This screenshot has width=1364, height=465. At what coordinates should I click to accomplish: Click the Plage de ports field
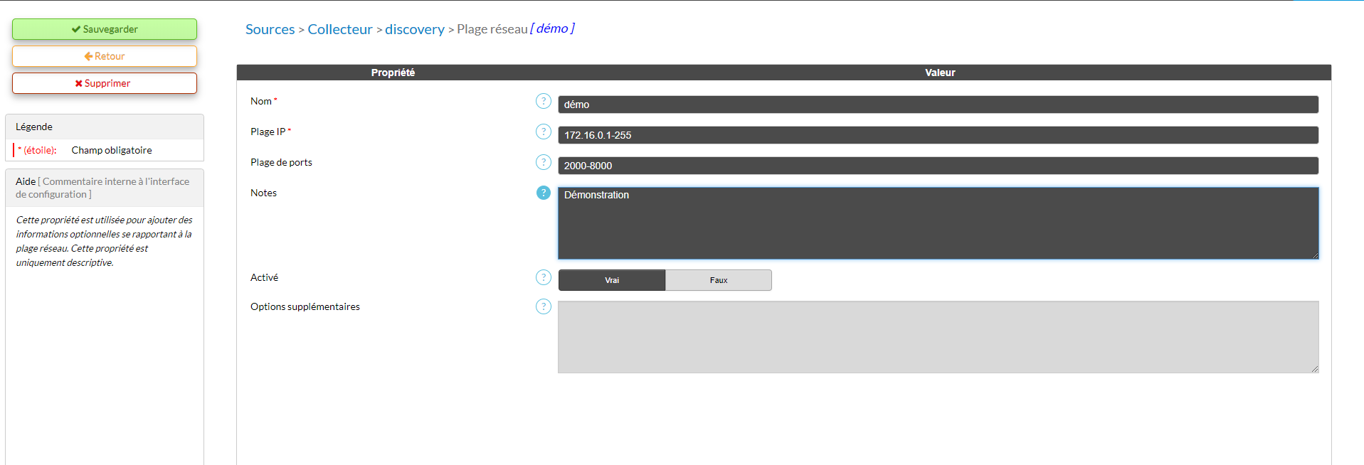tap(937, 166)
